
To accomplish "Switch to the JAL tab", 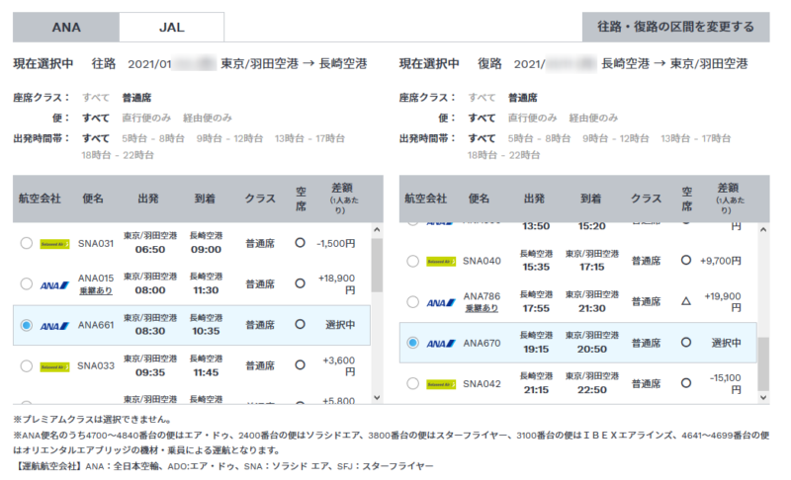I will coord(171,28).
